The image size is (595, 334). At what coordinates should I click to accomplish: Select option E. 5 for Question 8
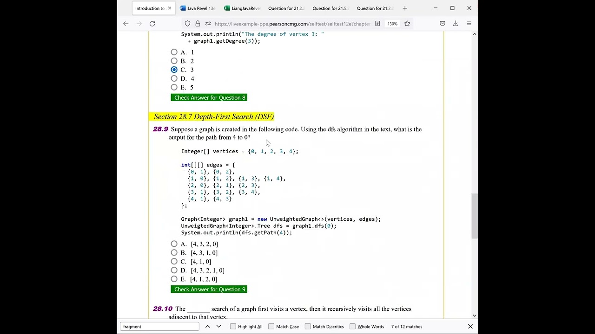pyautogui.click(x=174, y=87)
